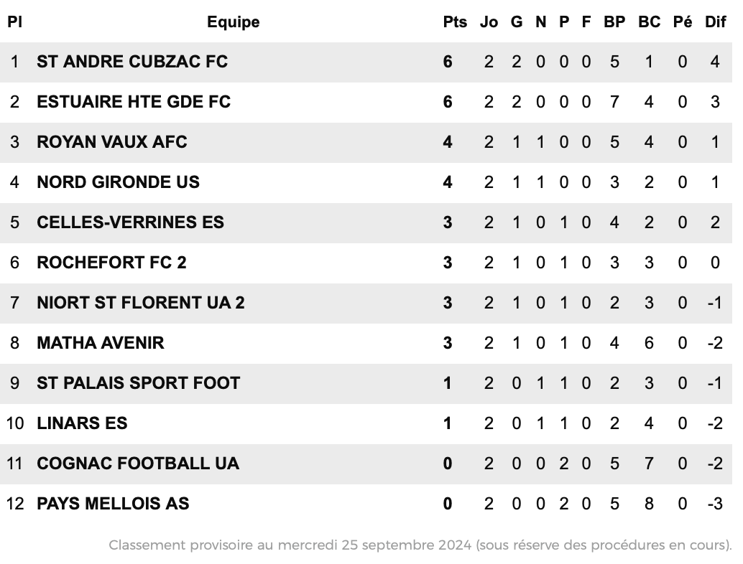Select PAYS MELLOIS AS at the bottom

(x=113, y=504)
